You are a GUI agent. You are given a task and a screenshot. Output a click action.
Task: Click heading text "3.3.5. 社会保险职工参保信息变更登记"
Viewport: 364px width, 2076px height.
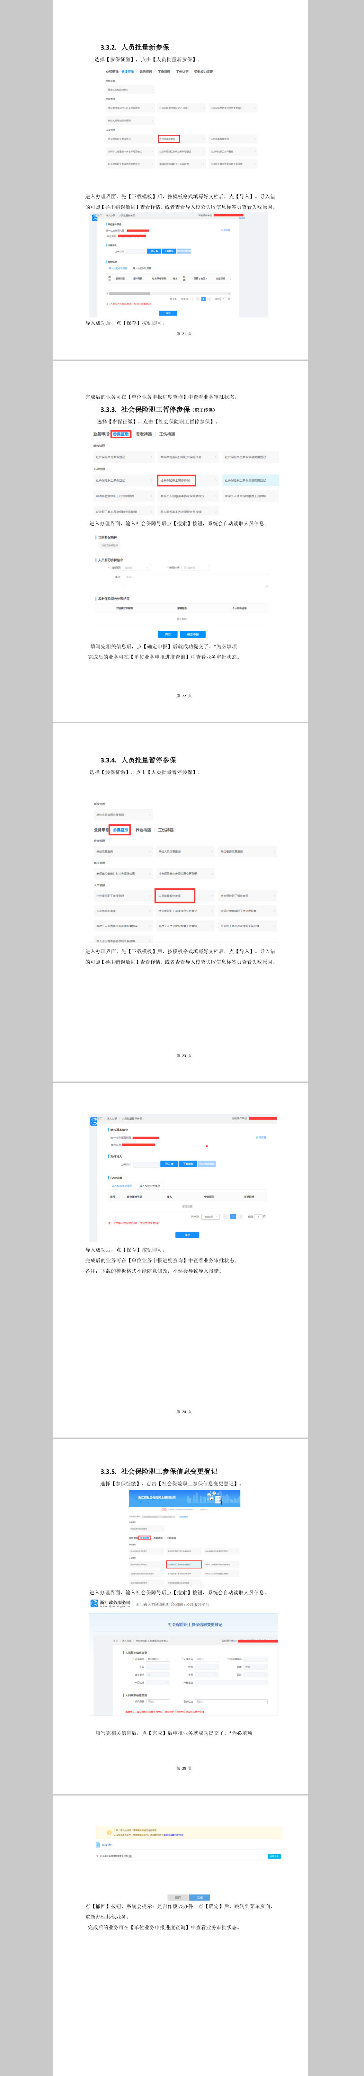tap(159, 1472)
